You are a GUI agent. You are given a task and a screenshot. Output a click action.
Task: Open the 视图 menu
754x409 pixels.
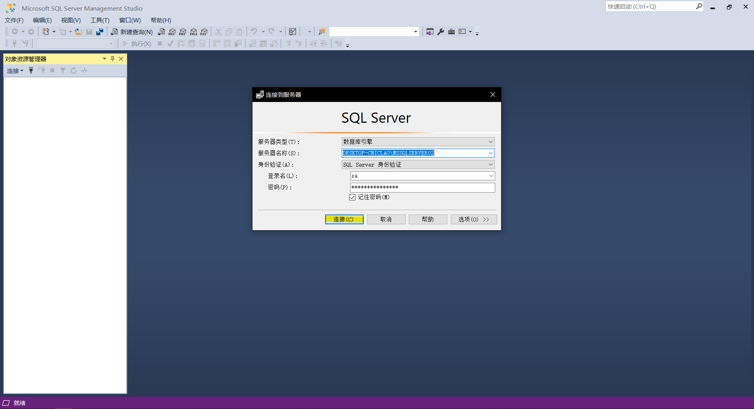(70, 20)
